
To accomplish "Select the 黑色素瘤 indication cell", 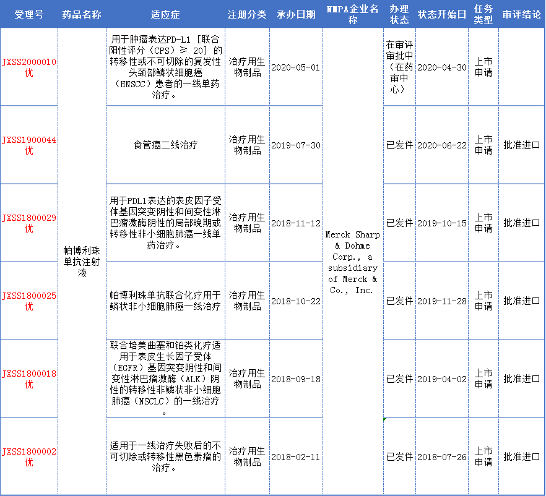I will point(165,456).
